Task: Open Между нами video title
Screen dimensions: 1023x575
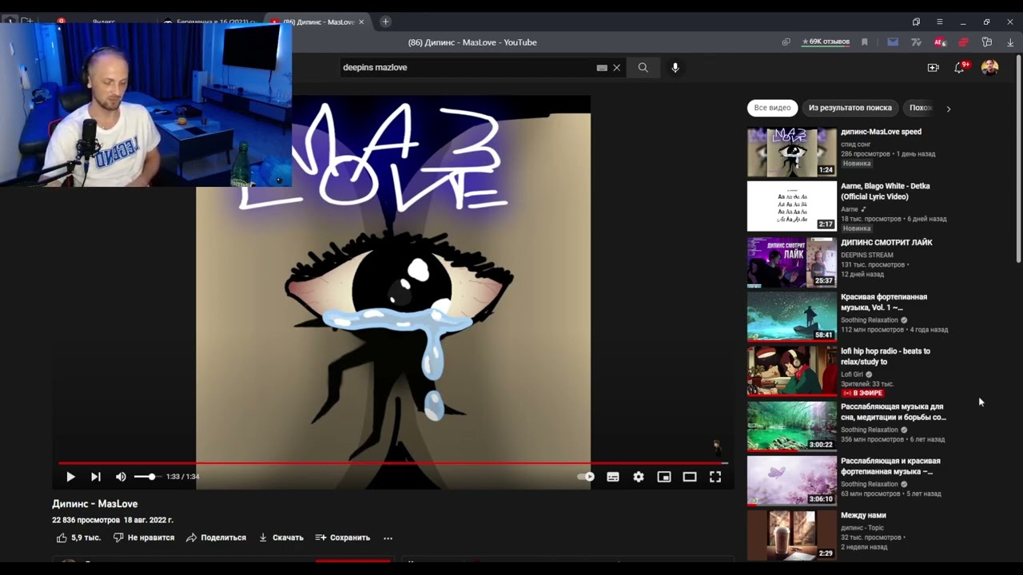Action: click(x=863, y=515)
